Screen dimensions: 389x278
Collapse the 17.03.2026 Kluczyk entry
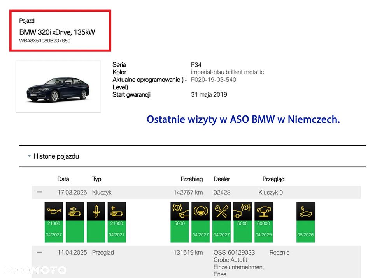(39, 192)
